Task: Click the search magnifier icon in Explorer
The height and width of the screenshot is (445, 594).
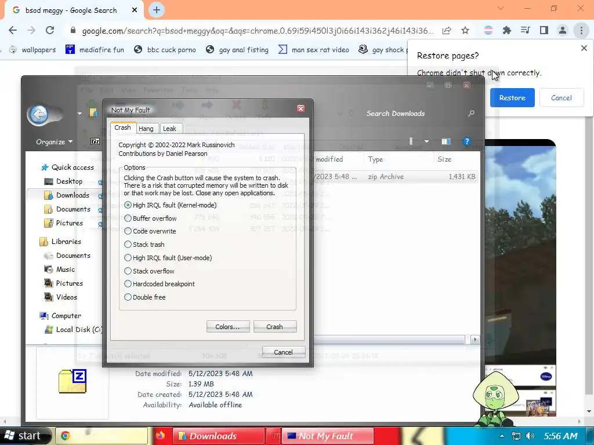Action: tap(471, 114)
